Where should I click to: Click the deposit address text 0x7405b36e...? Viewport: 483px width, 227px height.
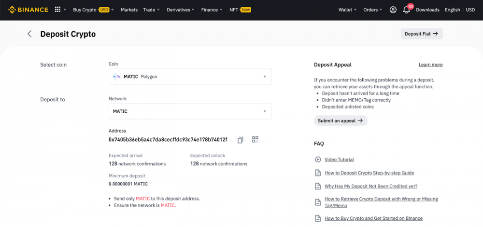pyautogui.click(x=168, y=139)
